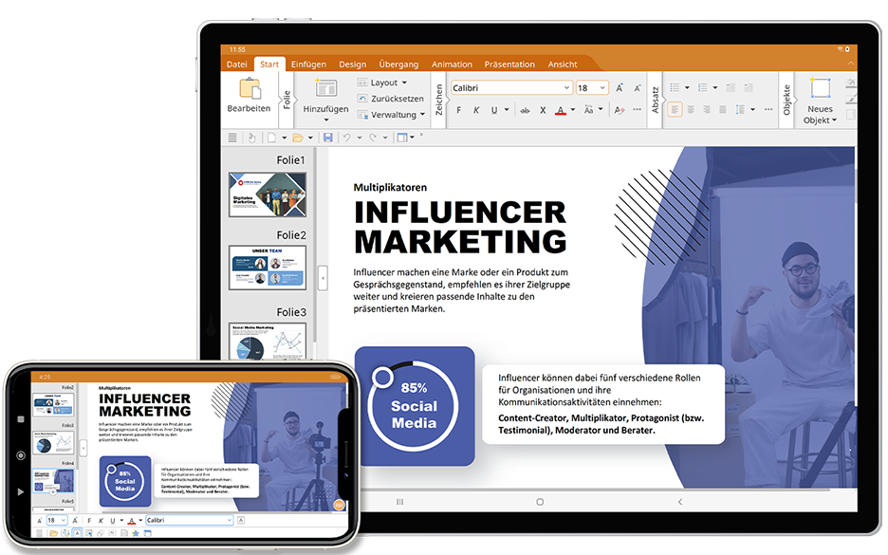888x555 pixels.
Task: Click the font color A on the phone toolbar
Action: (x=131, y=521)
